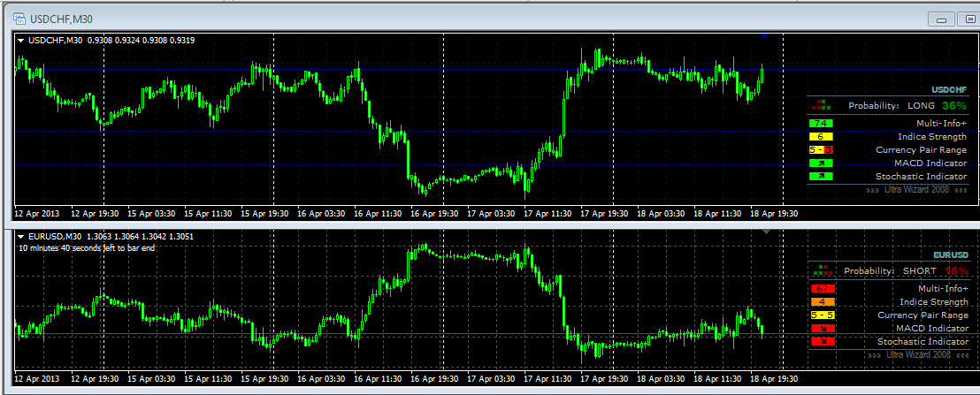Click the bar end countdown text

88,247
